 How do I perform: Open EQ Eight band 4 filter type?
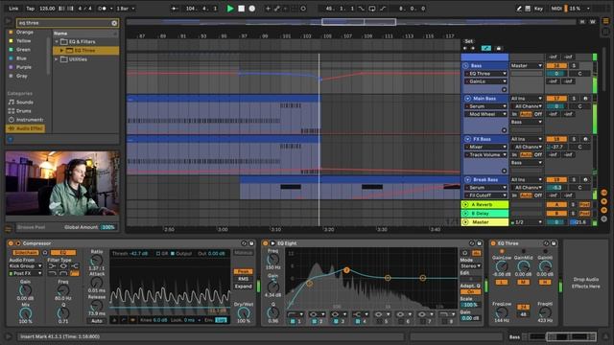[x=360, y=314]
